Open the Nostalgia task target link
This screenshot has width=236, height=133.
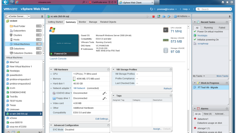point(202,36)
